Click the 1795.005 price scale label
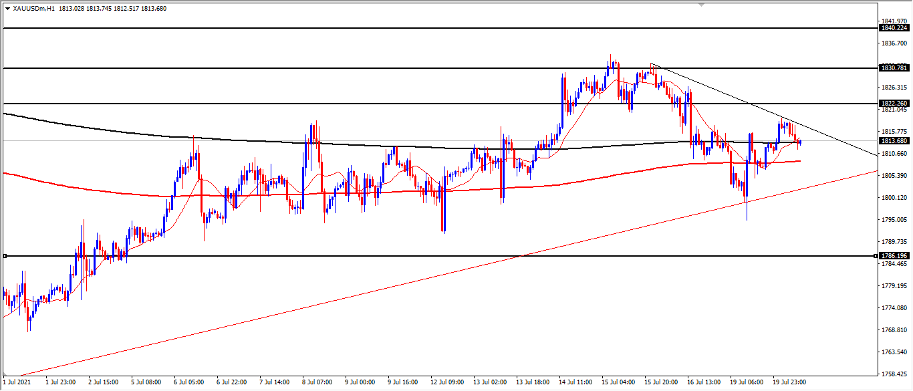Image resolution: width=913 pixels, height=391 pixels. point(895,220)
